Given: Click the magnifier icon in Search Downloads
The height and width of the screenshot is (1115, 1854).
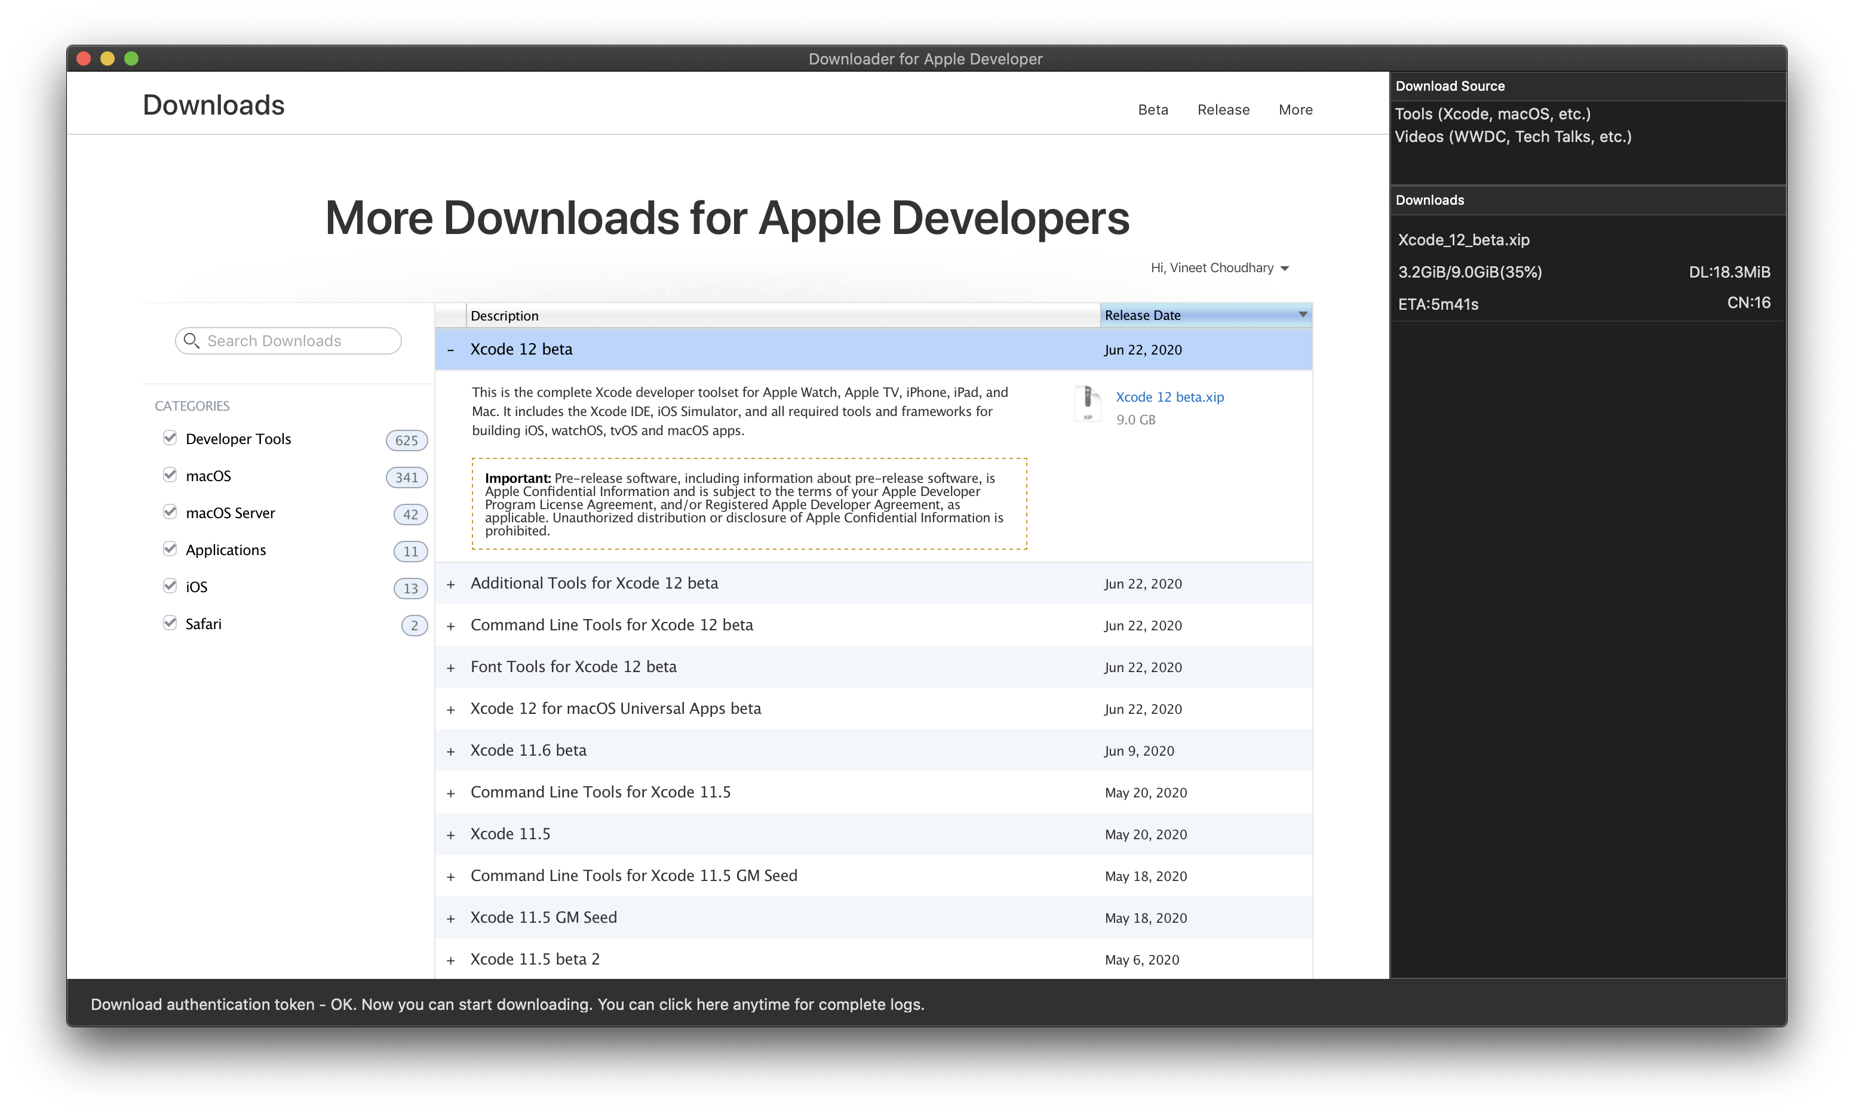Looking at the screenshot, I should (x=192, y=341).
